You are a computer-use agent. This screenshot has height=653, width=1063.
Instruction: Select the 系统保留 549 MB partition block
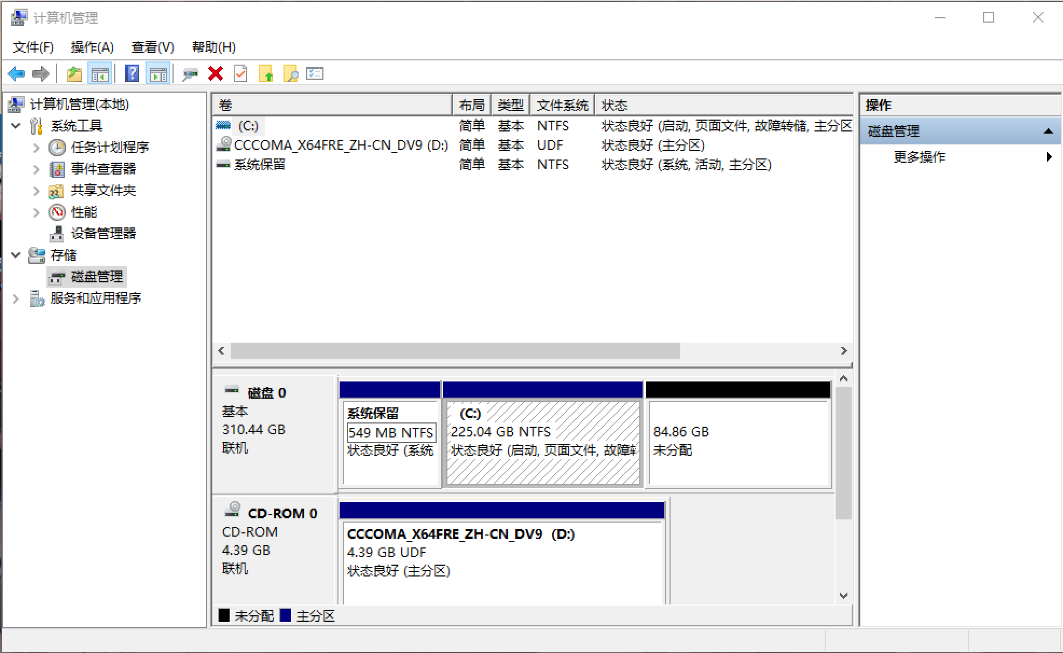[x=390, y=434]
